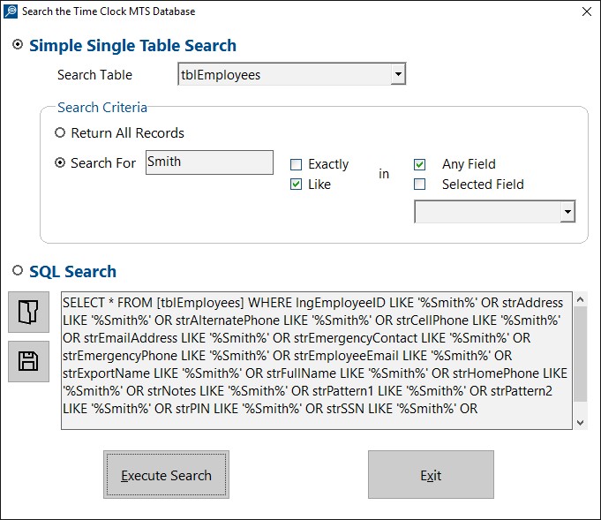The width and height of the screenshot is (601, 520).
Task: Toggle the Any Field checkbox
Action: coord(420,164)
